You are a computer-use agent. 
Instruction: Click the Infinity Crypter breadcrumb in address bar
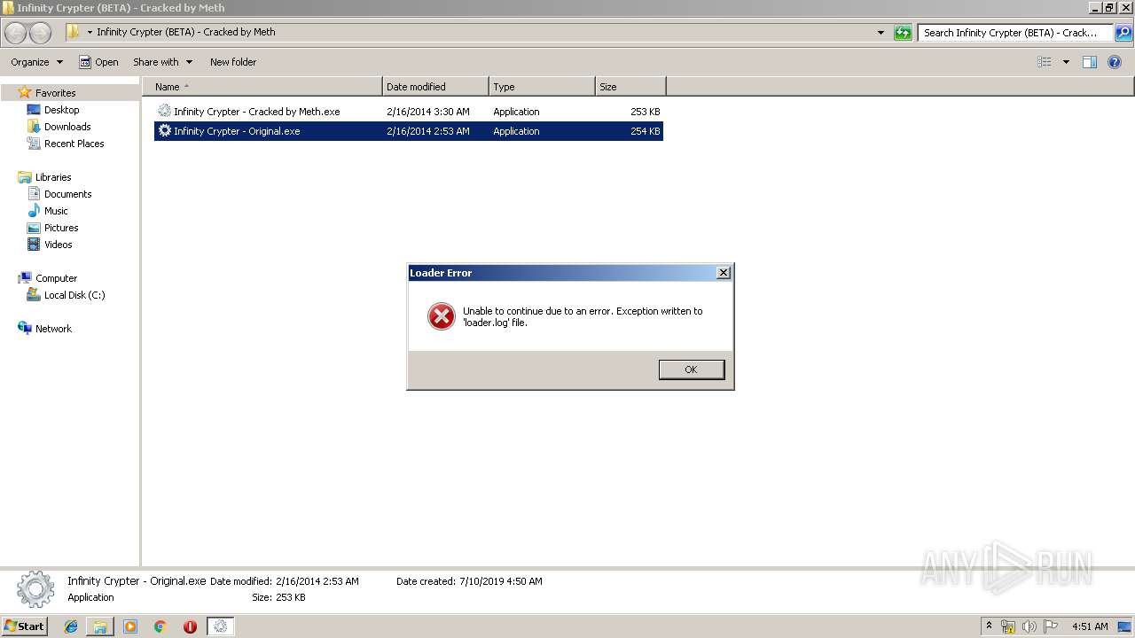pyautogui.click(x=185, y=32)
